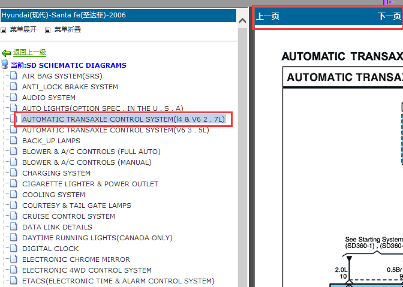
Task: Click document icon next to COURTESY & TAIL GATE LAMPS
Action: [14, 205]
